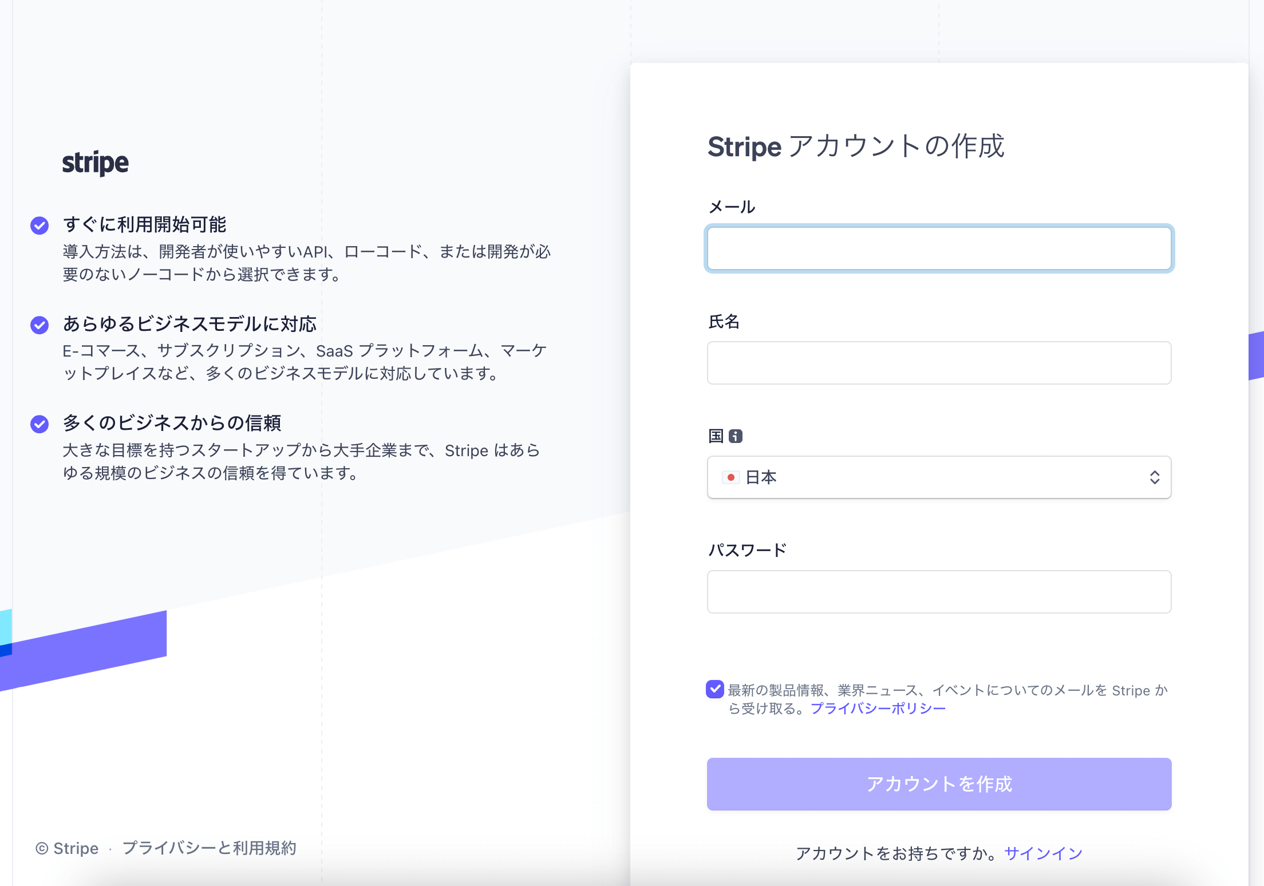Click the info icon next to 国
The height and width of the screenshot is (886, 1264).
pos(736,436)
